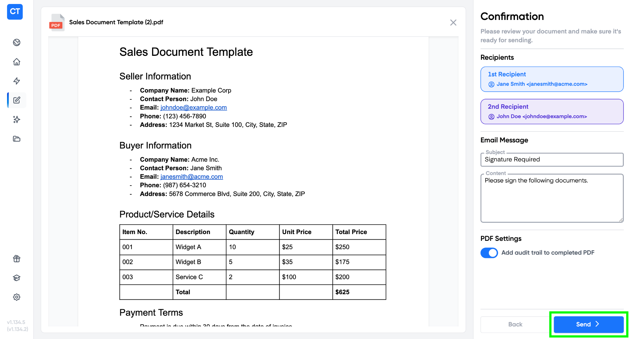This screenshot has width=629, height=339.
Task: Open the sparkles AI sidebar icon
Action: point(17,119)
